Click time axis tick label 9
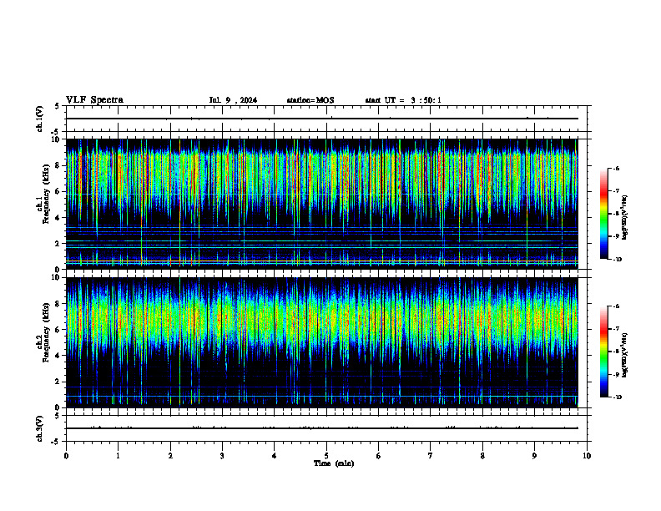 [x=534, y=456]
